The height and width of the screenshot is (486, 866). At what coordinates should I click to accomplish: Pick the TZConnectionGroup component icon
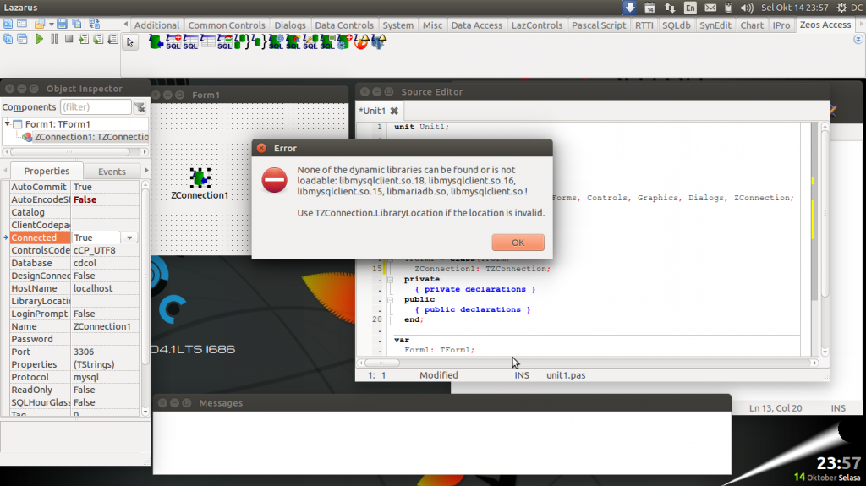pyautogui.click(x=242, y=41)
